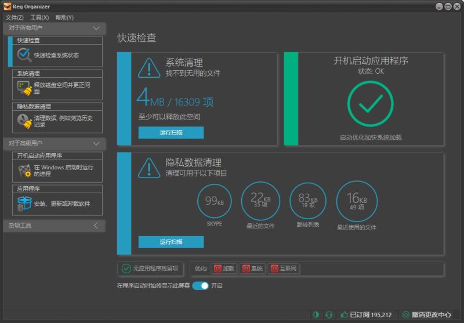This screenshot has width=464, height=323.
Task: Open the system cleanup broom icon
Action: (24, 88)
